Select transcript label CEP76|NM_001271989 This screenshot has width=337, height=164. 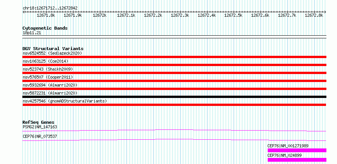pyautogui.click(x=288, y=146)
